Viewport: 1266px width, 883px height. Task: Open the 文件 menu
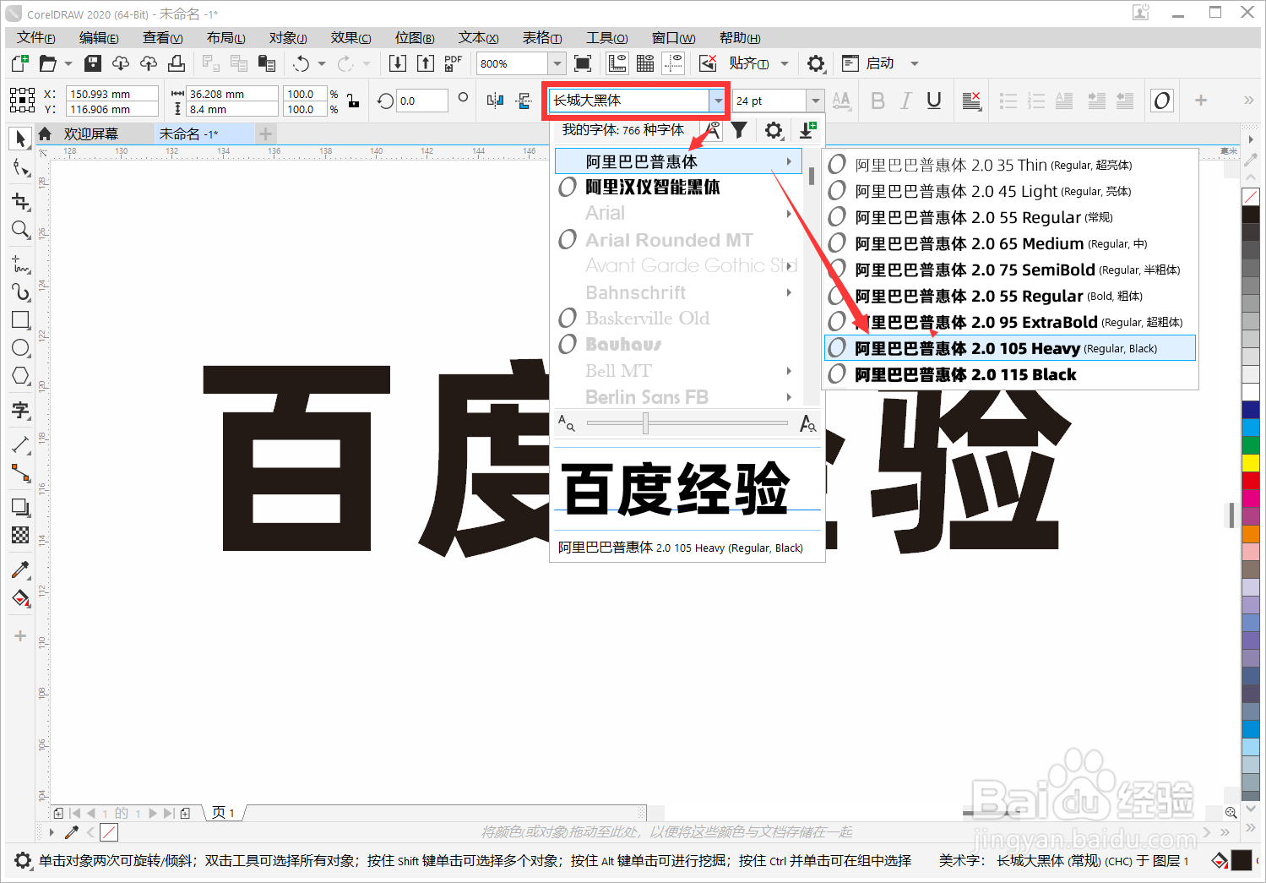point(35,38)
